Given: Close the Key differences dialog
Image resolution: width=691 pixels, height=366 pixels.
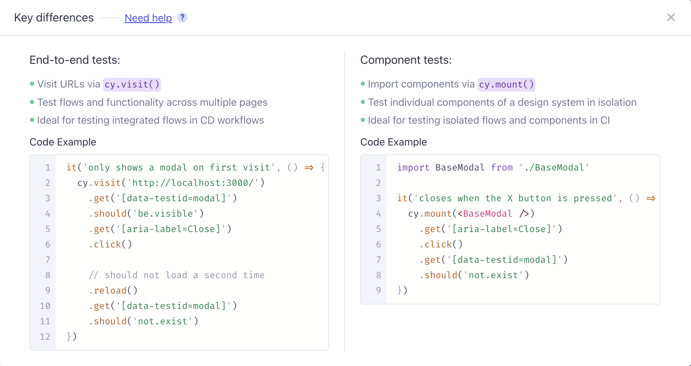Looking at the screenshot, I should point(671,17).
